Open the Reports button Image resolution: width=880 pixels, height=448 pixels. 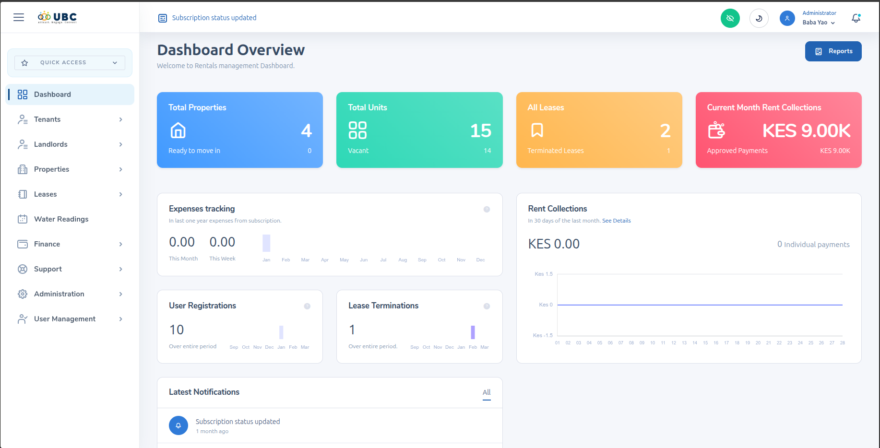pyautogui.click(x=833, y=51)
